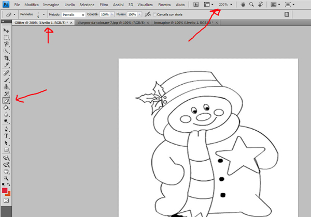The height and width of the screenshot is (217, 311).
Task: Select the Dodge tool
Action: click(6, 121)
